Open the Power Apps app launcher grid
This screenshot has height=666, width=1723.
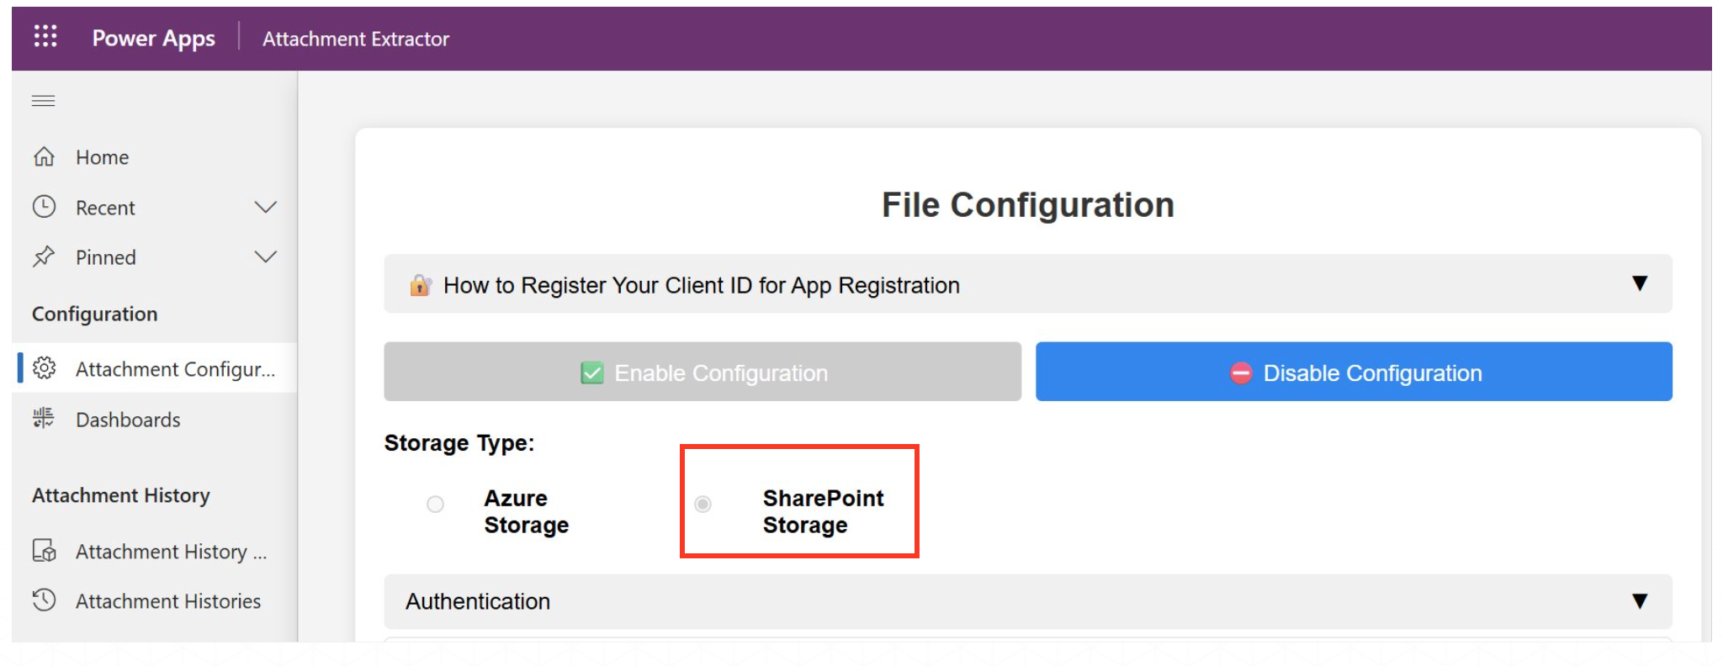[45, 36]
